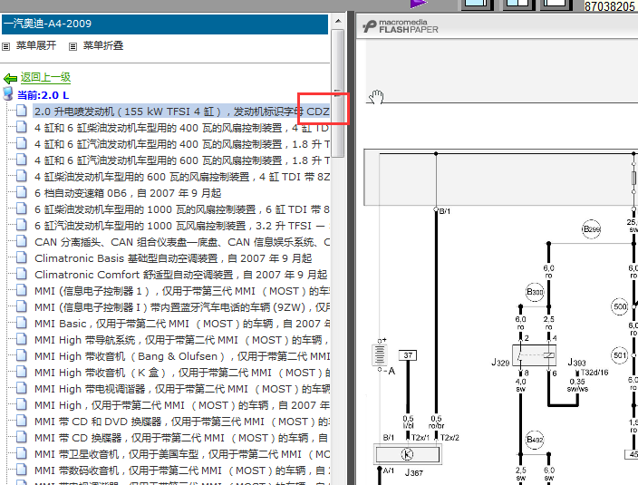This screenshot has height=485, width=638.
Task: Select the 当前:2.0 L heading
Action: (x=43, y=95)
